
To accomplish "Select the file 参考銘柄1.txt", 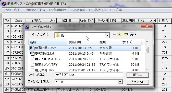I will coord(85,48).
